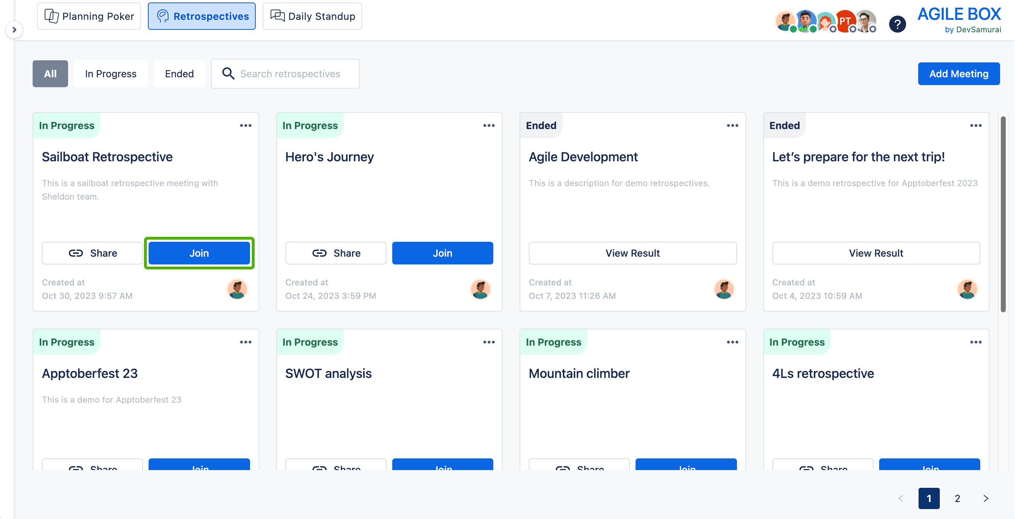
Task: Filter by In Progress retrospectives
Action: (x=110, y=74)
